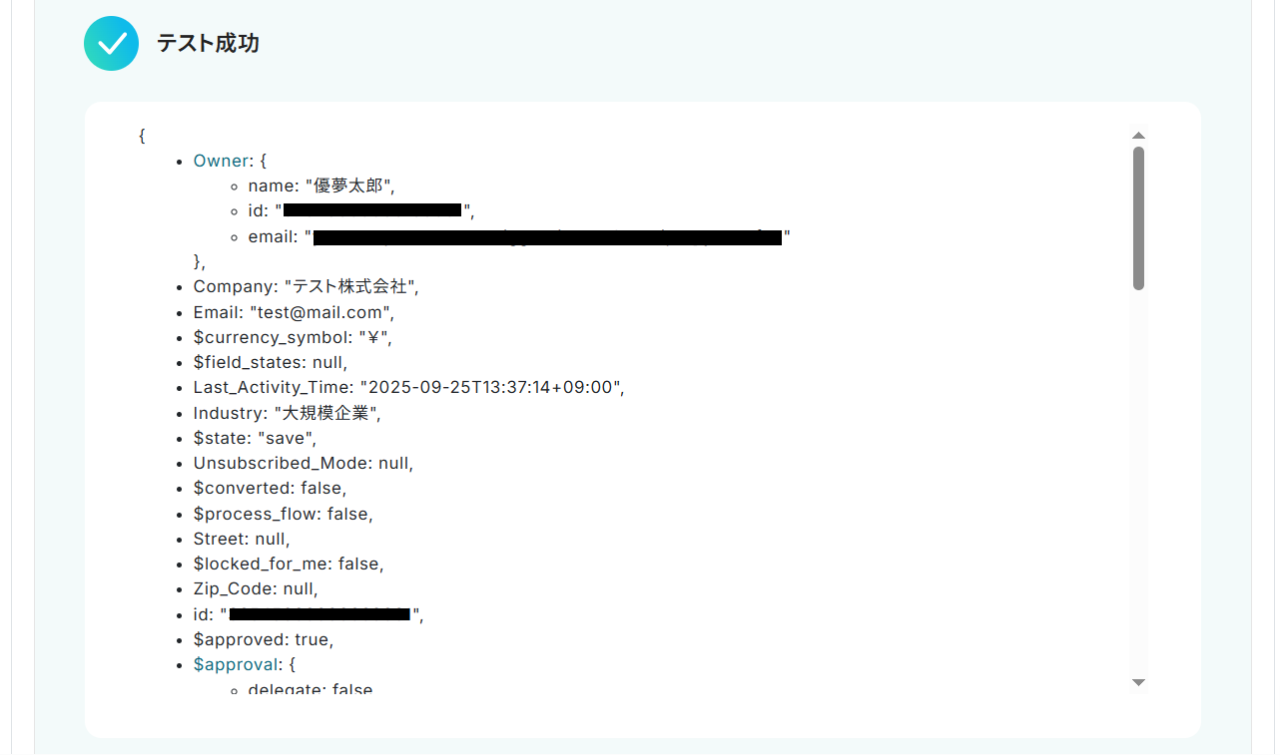Image resolution: width=1280 pixels, height=755 pixels.
Task: Select the Industry 大規模企業 line
Action: point(288,413)
